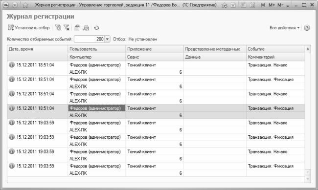Open the calendar icon in title bar
The image size is (318, 190).
[252, 5]
